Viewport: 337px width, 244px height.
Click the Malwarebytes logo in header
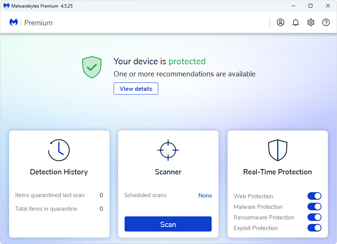(14, 23)
